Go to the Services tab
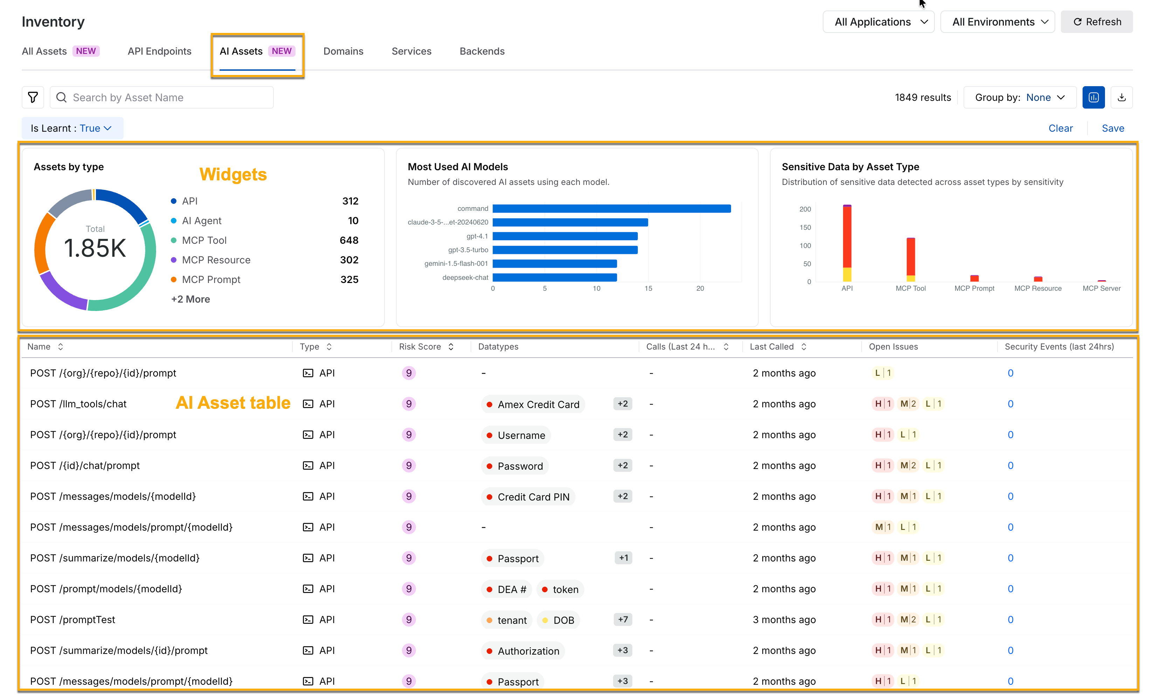Image resolution: width=1154 pixels, height=697 pixels. (x=411, y=51)
